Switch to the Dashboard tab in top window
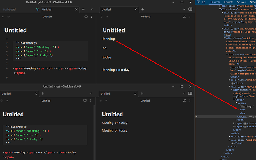The height and width of the screenshot is (160, 256). coord(10,10)
